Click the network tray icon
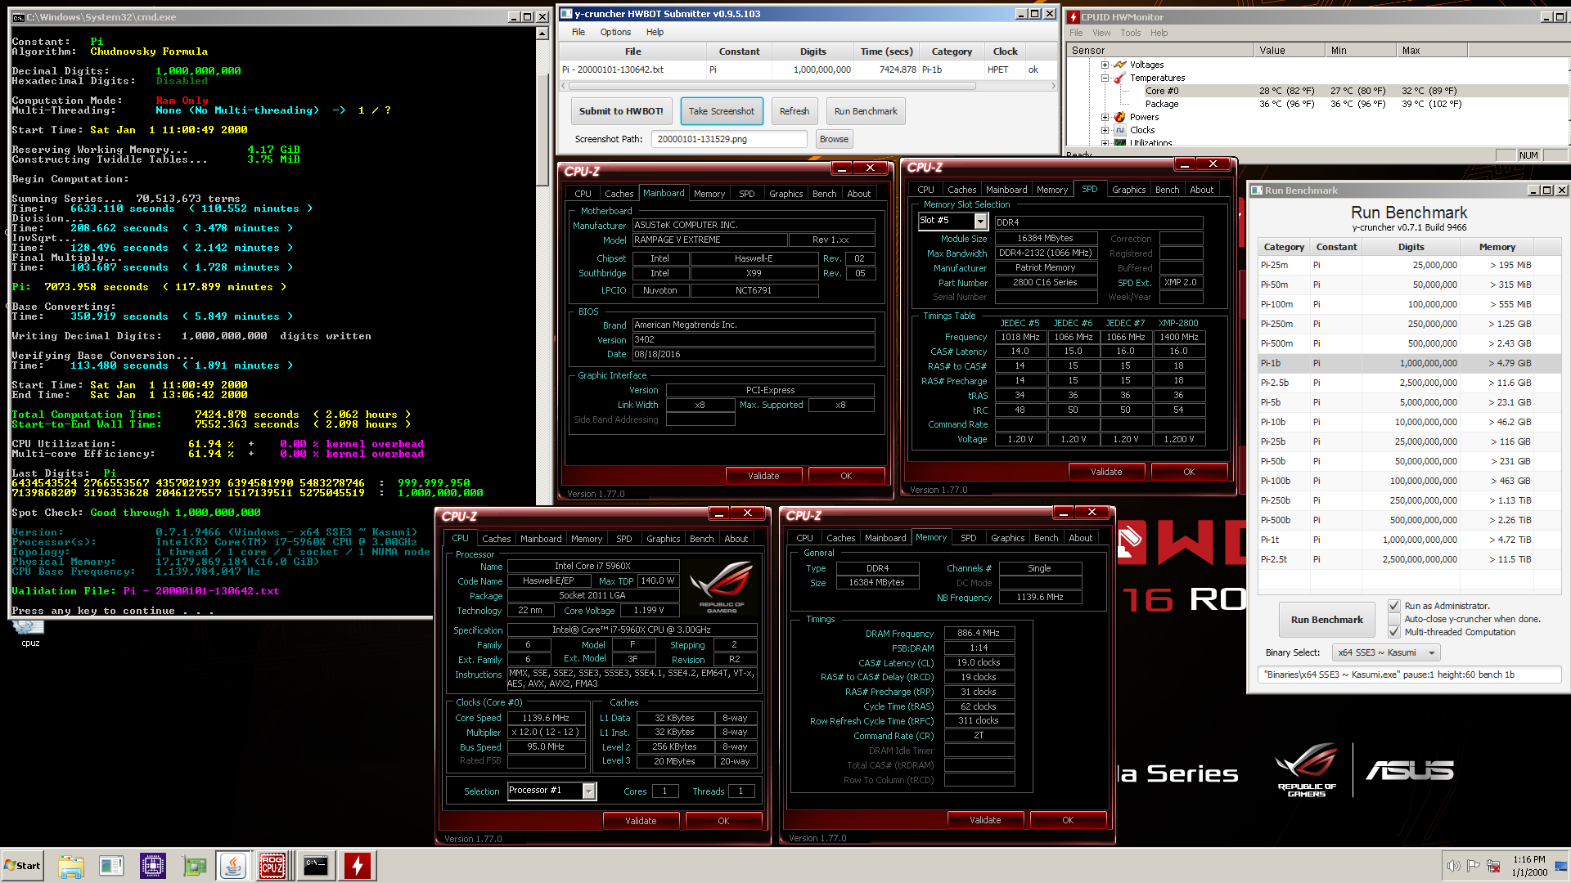This screenshot has height=883, width=1571. pyautogui.click(x=1493, y=866)
